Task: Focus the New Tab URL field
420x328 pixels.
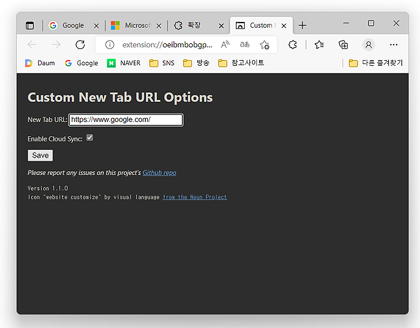Action: pyautogui.click(x=126, y=119)
